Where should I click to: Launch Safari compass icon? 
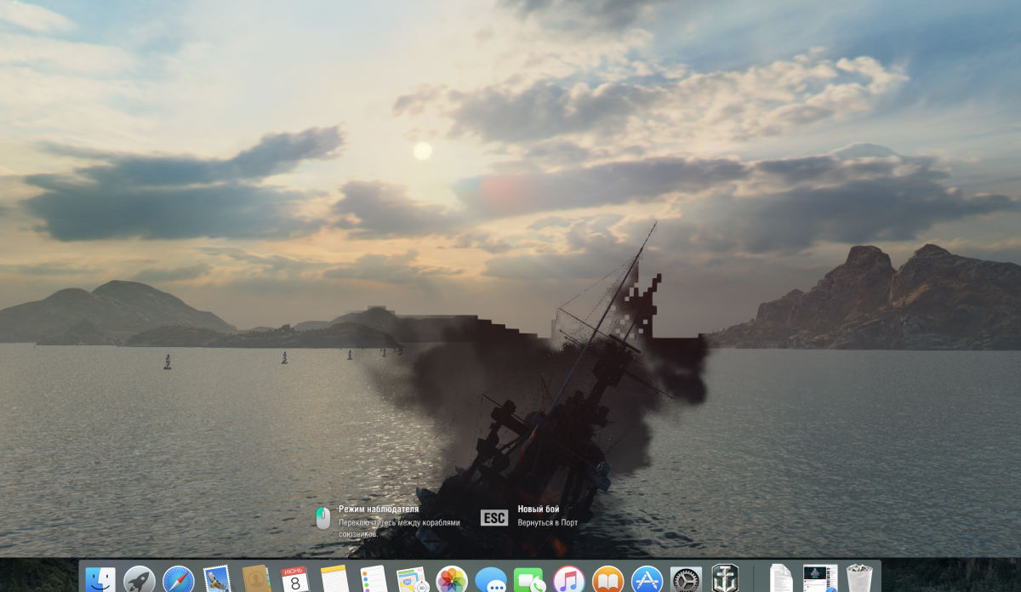179,579
